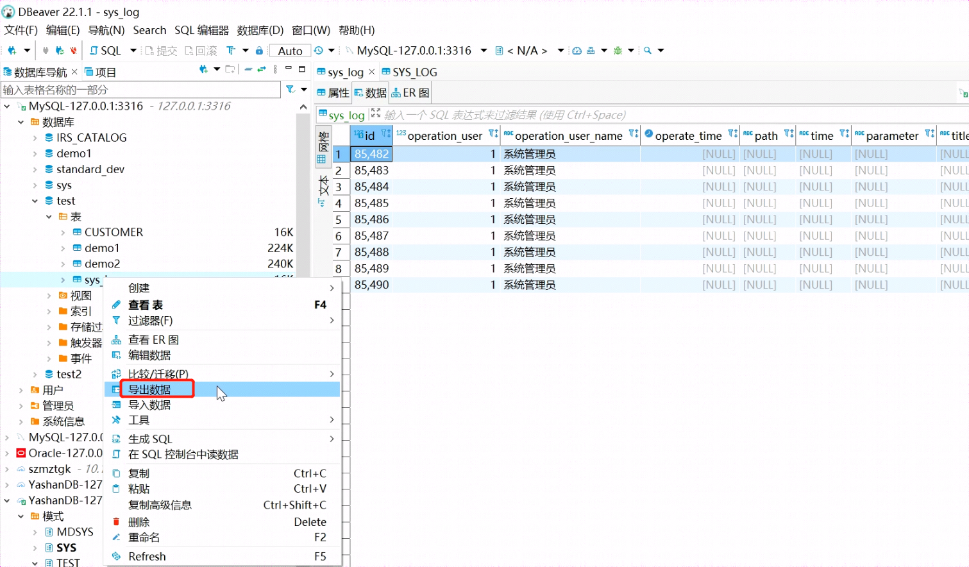
Task: Switch results to 文本 text view
Action: [x=323, y=190]
